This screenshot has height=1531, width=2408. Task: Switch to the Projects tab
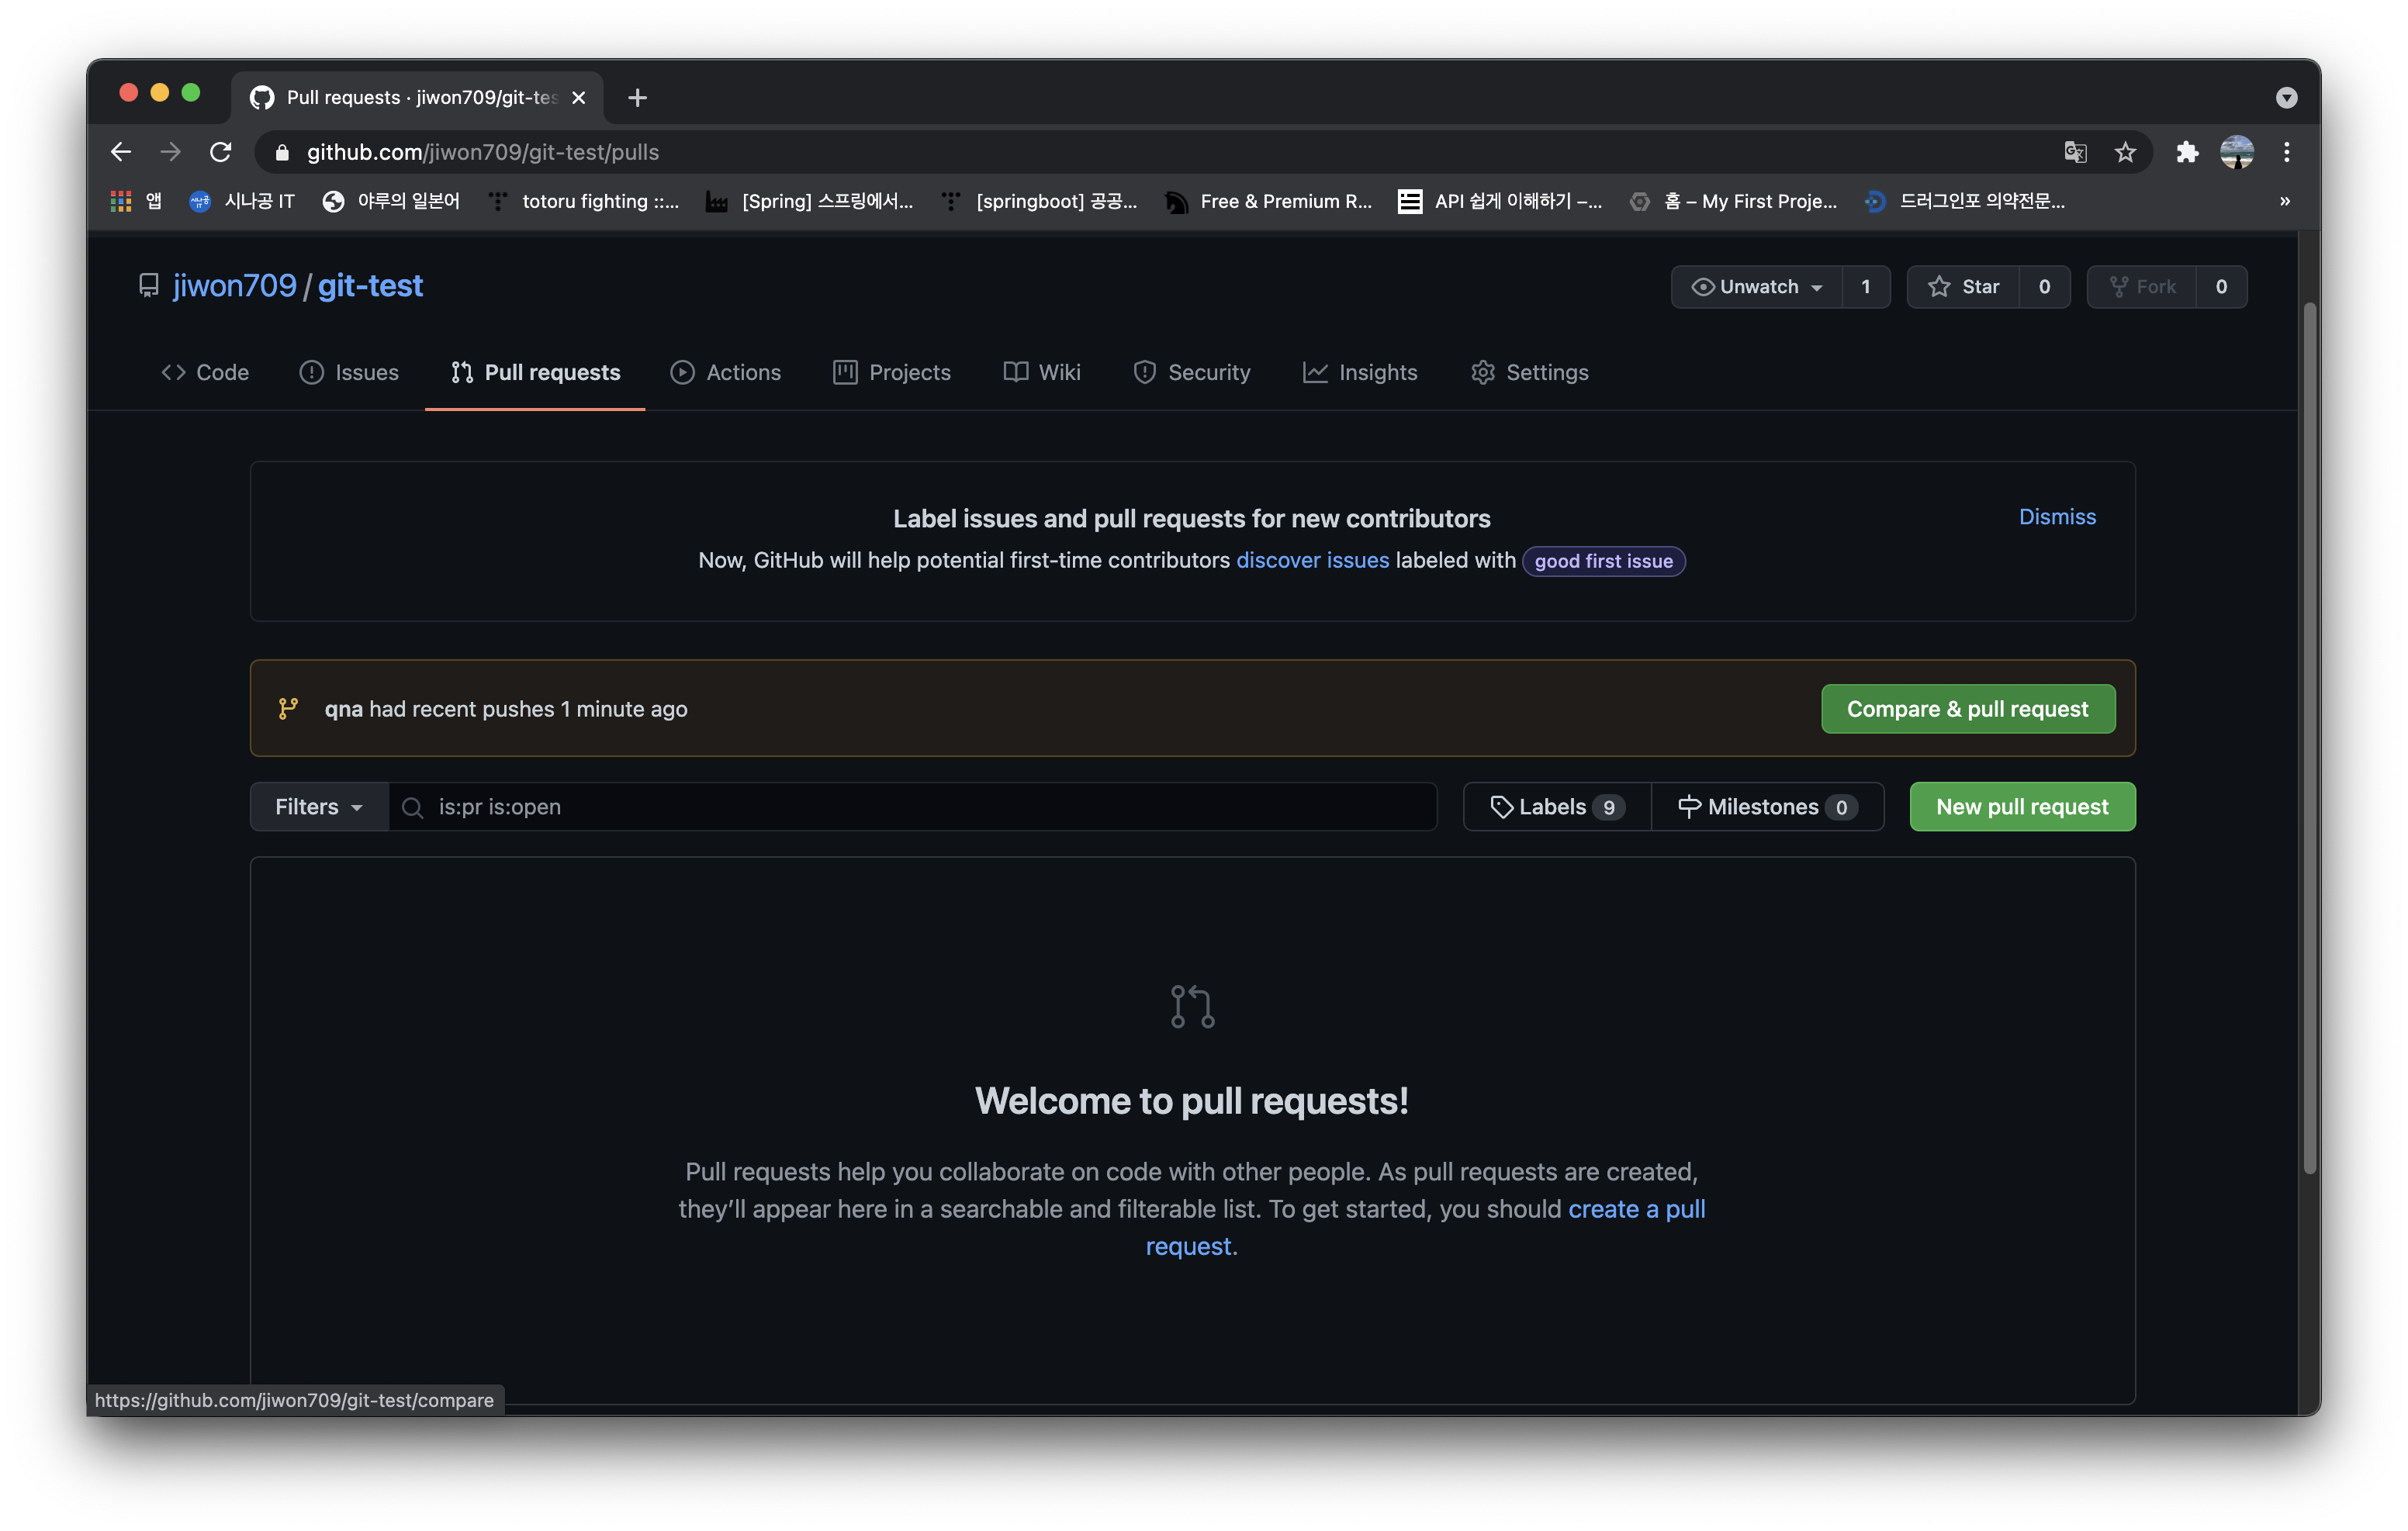(x=892, y=372)
